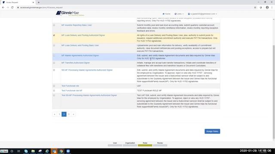Image resolution: width=275 pixels, height=154 pixels.
Task: Check MF-Transfers Authorized Signer checkbox
Action: (54, 63)
